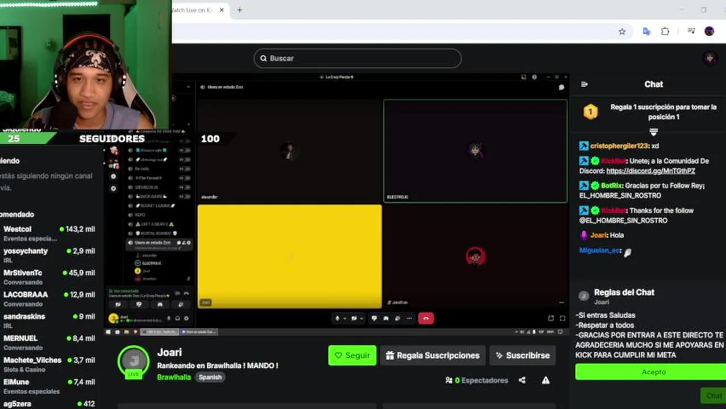Open the yosoychanty recommended channel
This screenshot has width=726, height=409.
coord(49,255)
